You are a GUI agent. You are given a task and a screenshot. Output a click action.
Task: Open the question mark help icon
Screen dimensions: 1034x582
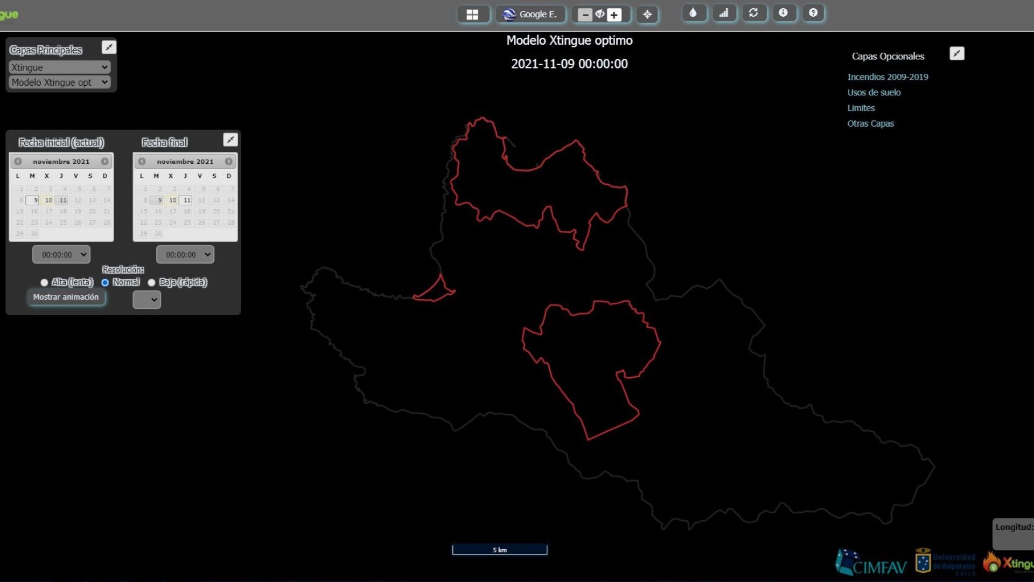[813, 13]
